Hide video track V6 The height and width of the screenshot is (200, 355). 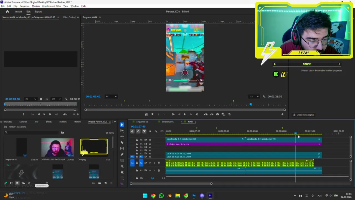click(x=150, y=140)
